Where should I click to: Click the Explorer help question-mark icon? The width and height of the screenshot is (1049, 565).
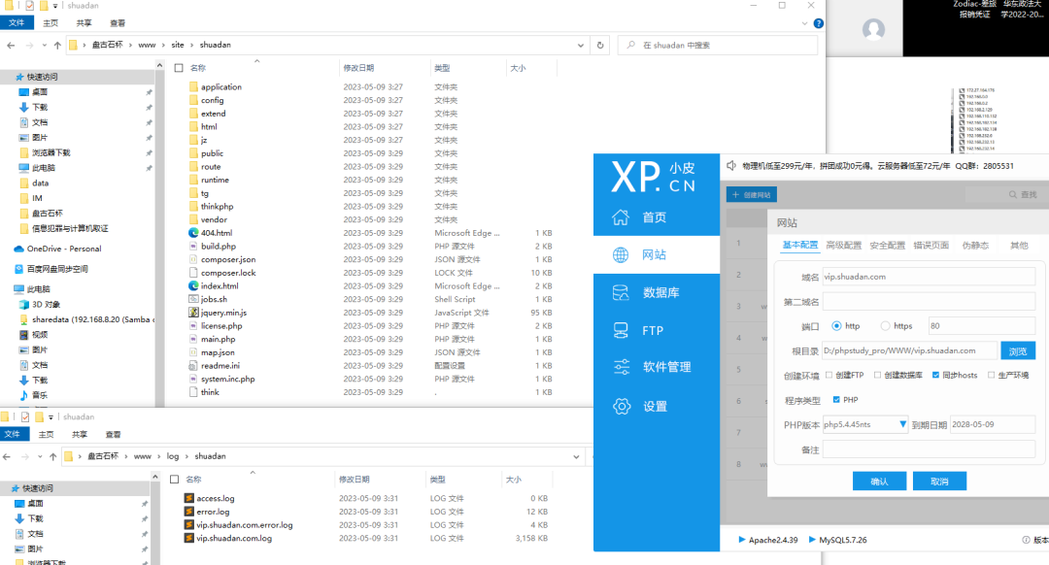point(818,23)
